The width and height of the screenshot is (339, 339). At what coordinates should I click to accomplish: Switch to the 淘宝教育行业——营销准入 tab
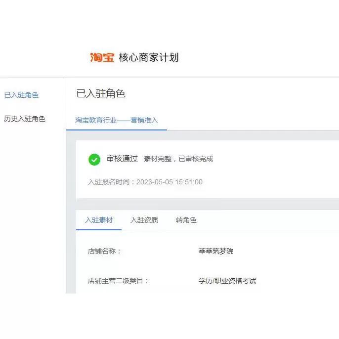117,120
